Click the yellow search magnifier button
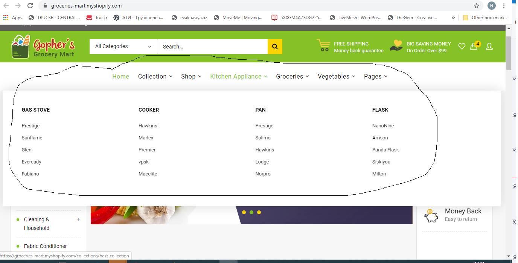 275,47
